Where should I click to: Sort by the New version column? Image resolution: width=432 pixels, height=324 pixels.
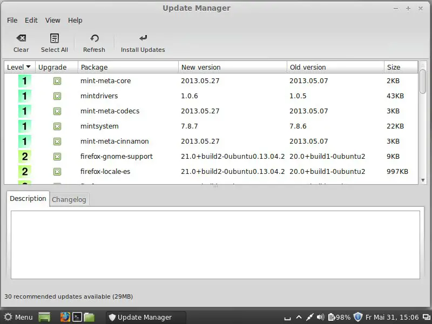[233, 67]
